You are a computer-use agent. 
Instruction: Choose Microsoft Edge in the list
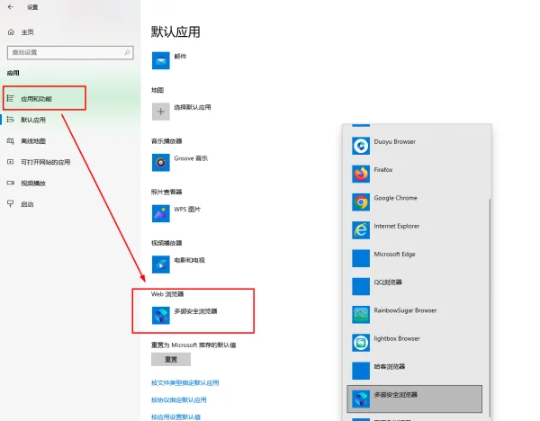(x=416, y=258)
